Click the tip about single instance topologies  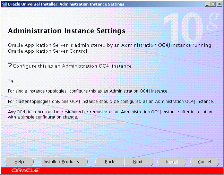88,91
